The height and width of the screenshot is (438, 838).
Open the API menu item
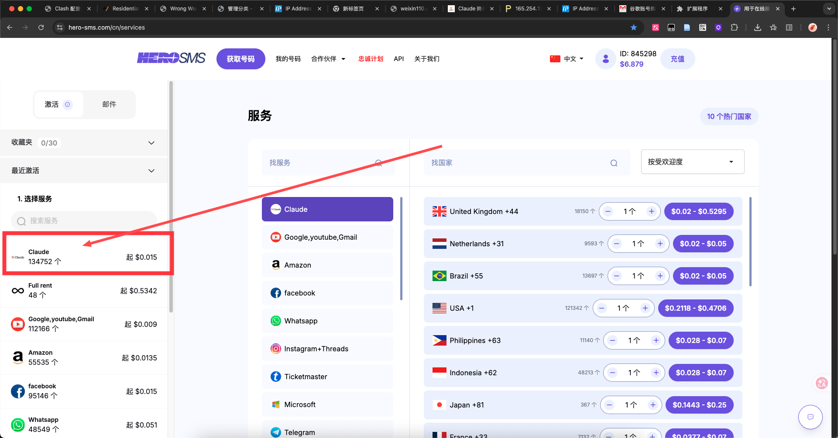399,59
